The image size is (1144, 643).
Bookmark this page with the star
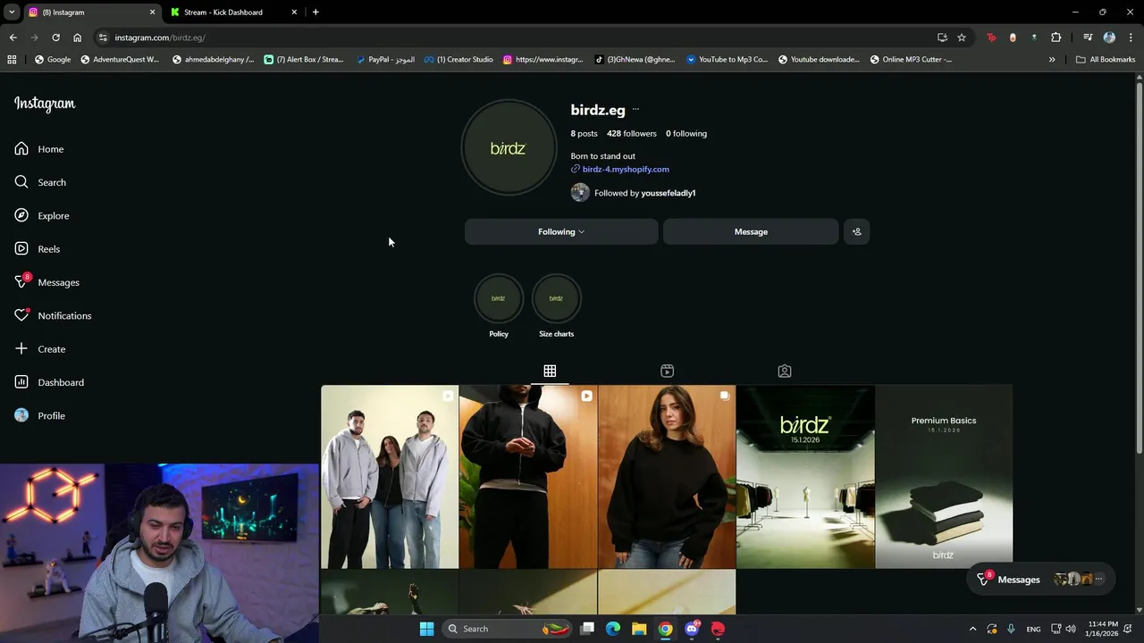tap(962, 38)
